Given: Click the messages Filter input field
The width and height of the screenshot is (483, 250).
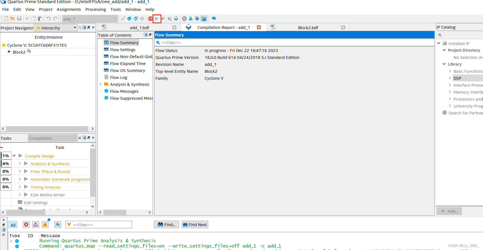Looking at the screenshot, I should click(99, 224).
